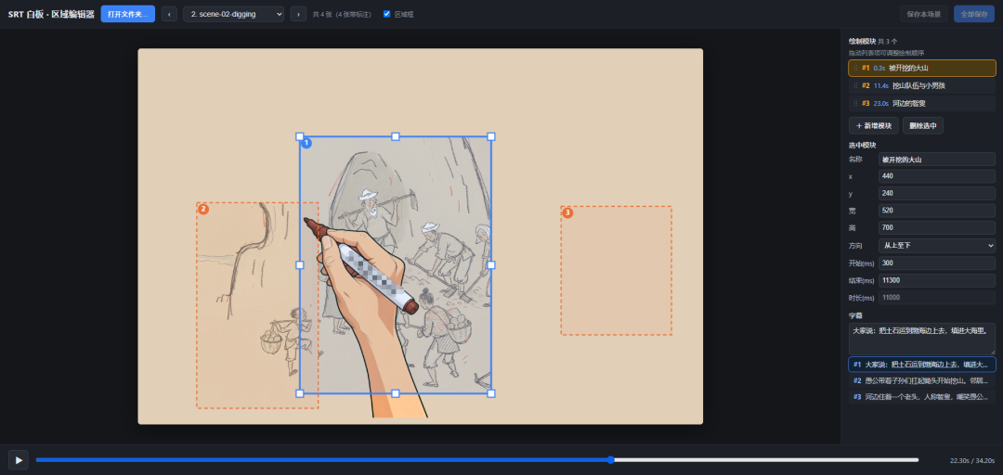Click the playback timeline slider thumb
The width and height of the screenshot is (1003, 475).
tap(611, 459)
